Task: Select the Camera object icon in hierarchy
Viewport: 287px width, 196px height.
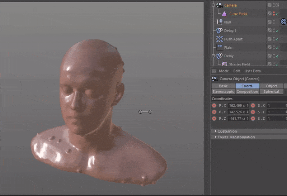Action: click(x=220, y=5)
